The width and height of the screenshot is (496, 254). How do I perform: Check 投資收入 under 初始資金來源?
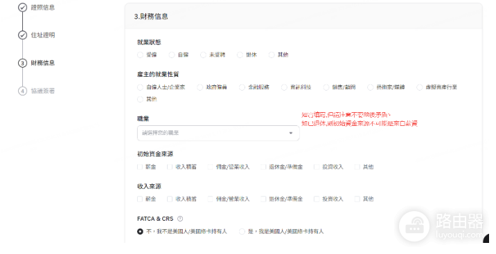click(x=317, y=167)
